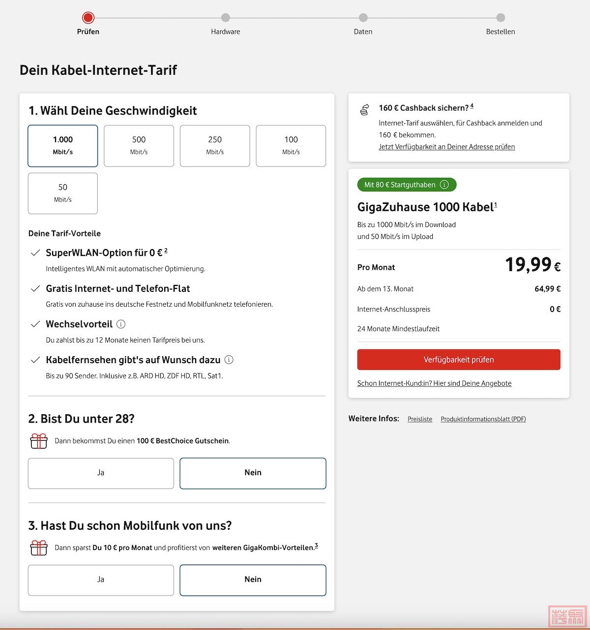Pick the 250 Mbit/s speed option

tap(215, 146)
